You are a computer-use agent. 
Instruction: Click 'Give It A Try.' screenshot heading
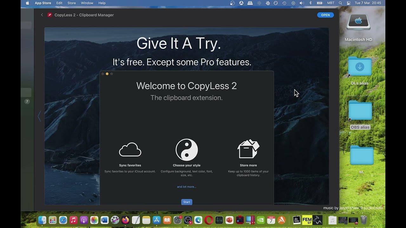(179, 43)
